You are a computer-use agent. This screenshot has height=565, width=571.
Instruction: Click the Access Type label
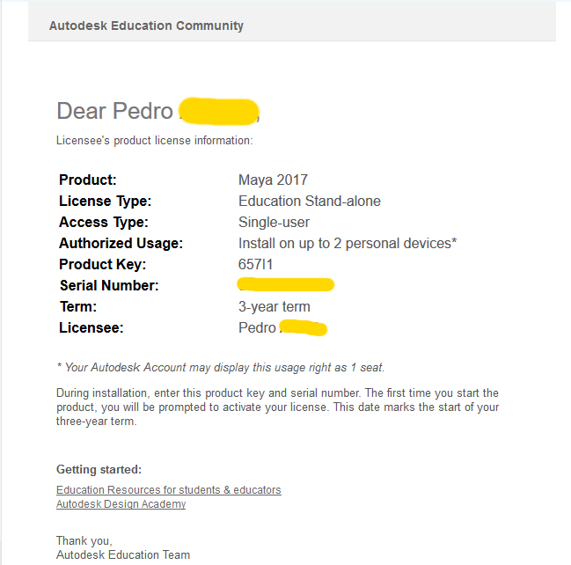(x=103, y=222)
